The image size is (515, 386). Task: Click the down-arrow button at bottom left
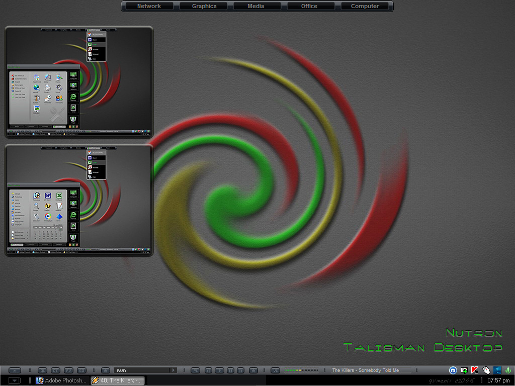coord(15,380)
